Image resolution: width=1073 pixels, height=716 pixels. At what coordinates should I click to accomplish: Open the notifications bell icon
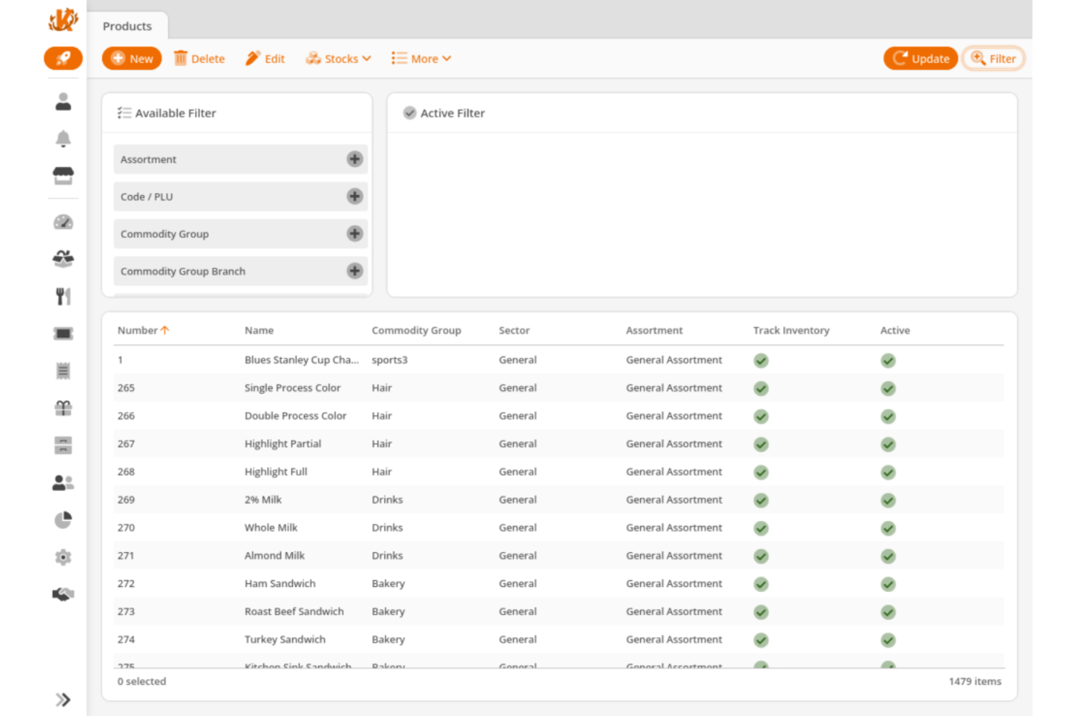[63, 139]
